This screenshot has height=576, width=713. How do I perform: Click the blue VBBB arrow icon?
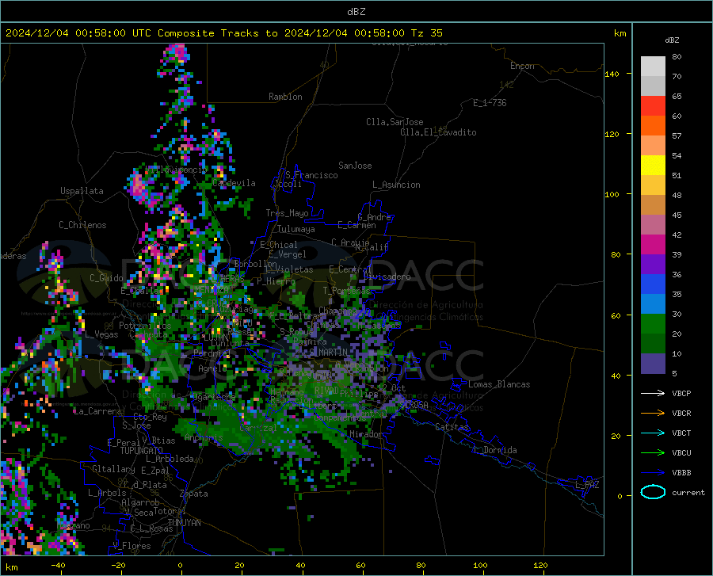click(x=653, y=473)
